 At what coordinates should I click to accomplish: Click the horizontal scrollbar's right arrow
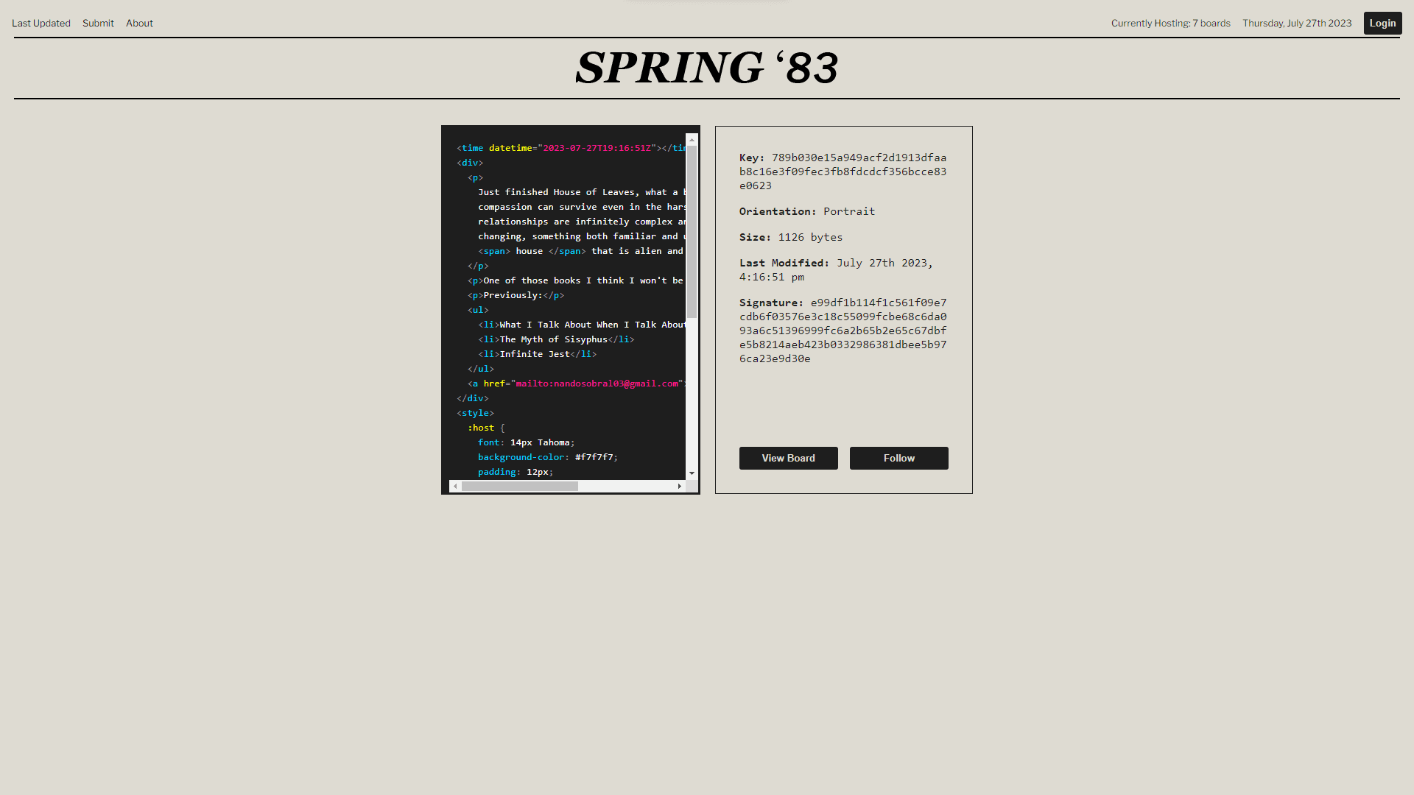tap(679, 487)
